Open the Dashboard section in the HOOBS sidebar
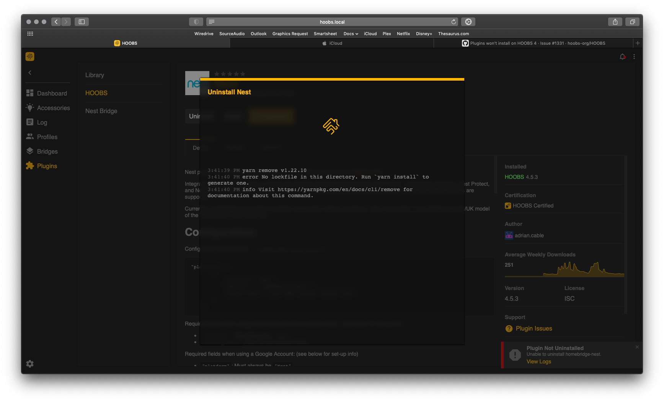 pos(52,93)
